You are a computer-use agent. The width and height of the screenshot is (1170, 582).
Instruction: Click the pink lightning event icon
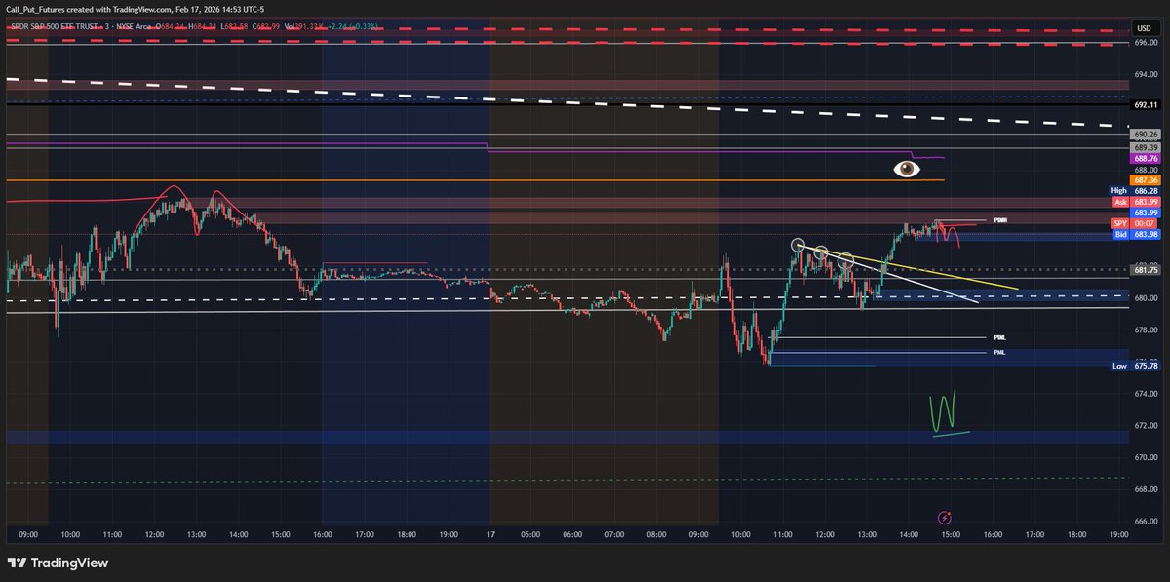pos(944,518)
